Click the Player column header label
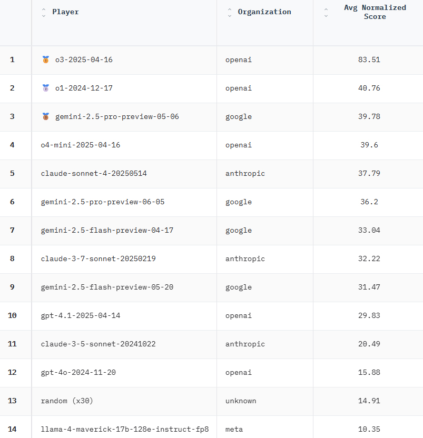Viewport: 423px width, 438px height. 65,12
